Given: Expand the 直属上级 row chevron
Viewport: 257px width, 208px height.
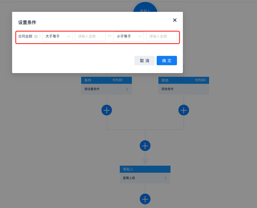Looking at the screenshot, I should coord(165,178).
